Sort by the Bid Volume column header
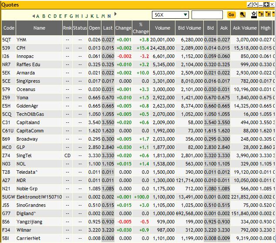 pyautogui.click(x=189, y=28)
